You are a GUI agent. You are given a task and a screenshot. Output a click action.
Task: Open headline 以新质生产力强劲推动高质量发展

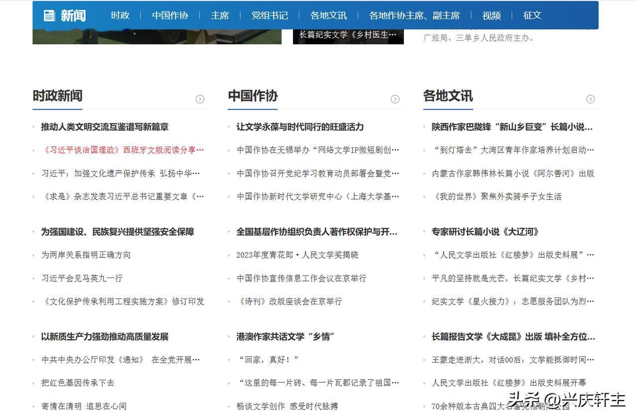[x=105, y=337]
